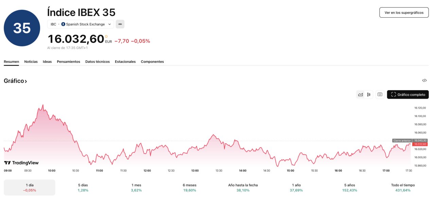This screenshot has height=205, width=435.
Task: Expand the IBC exchange dropdown
Action: 109,24
